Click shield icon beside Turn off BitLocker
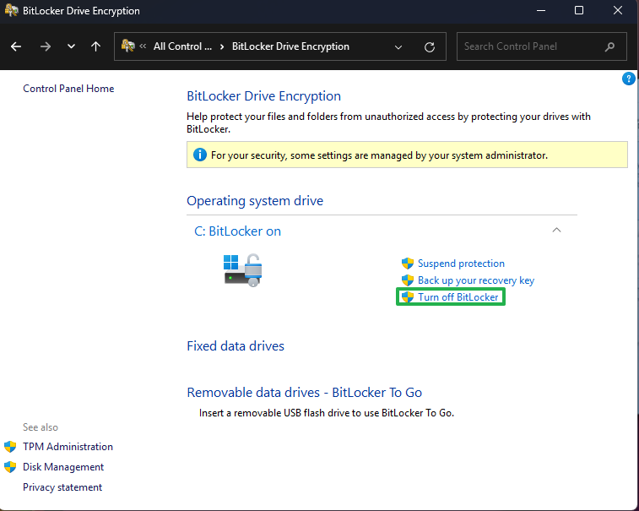 tap(408, 297)
